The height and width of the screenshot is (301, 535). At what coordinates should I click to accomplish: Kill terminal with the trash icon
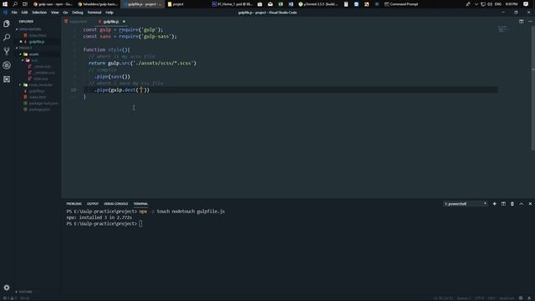(512, 204)
